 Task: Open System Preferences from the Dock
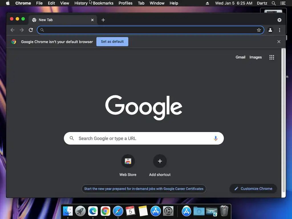point(168,211)
